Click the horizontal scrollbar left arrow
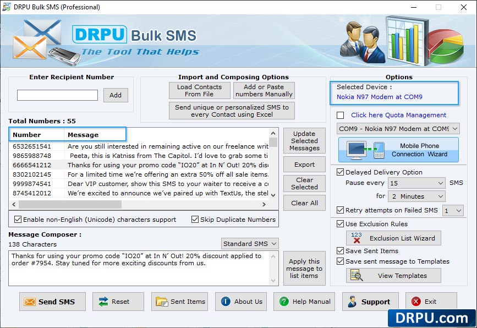The height and width of the screenshot is (328, 477). pos(14,205)
